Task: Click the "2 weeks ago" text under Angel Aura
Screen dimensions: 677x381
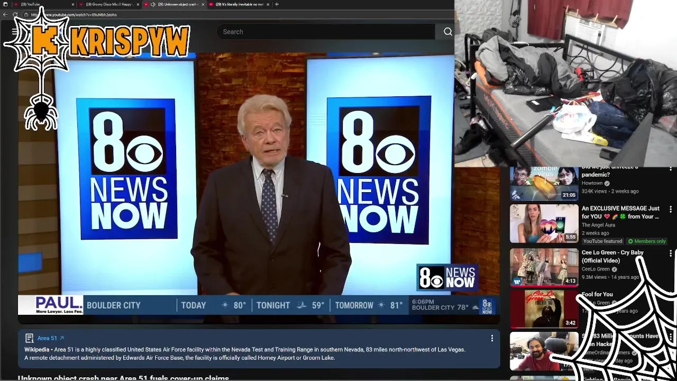Action: click(595, 233)
